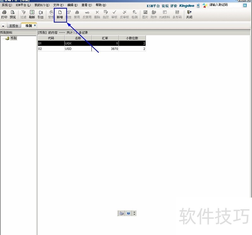Open the tab list dropdown arrow
The width and height of the screenshot is (252, 235).
click(x=3, y=26)
